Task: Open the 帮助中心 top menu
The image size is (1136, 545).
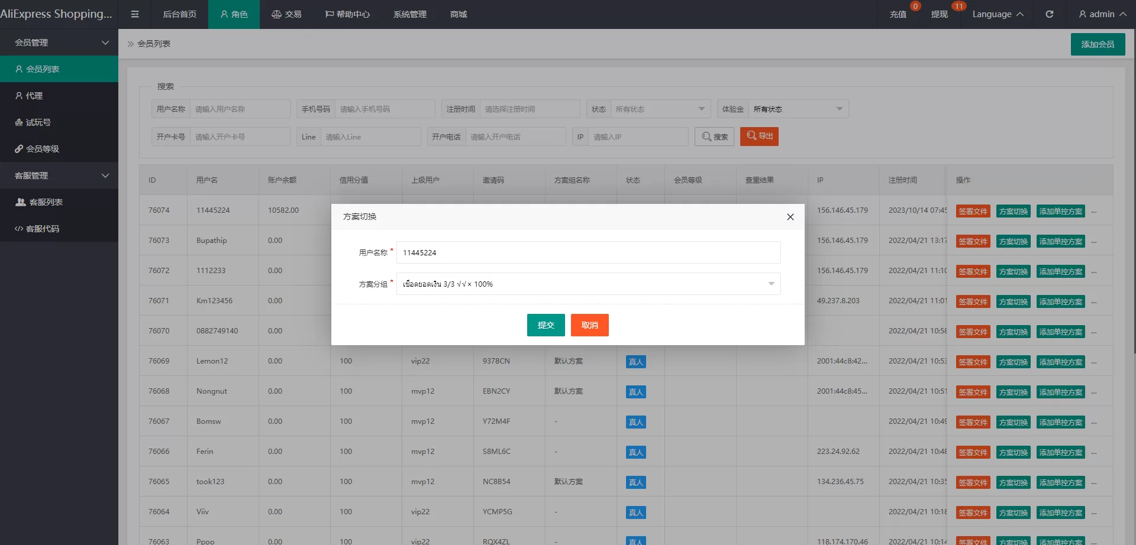Action: click(347, 14)
